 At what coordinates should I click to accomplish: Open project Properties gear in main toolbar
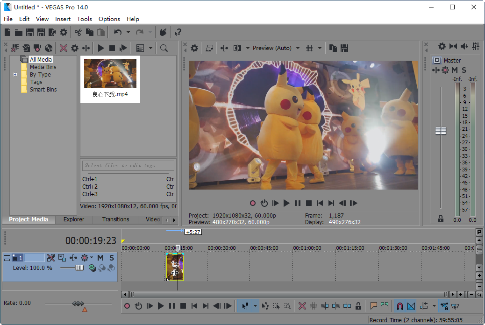point(64,32)
